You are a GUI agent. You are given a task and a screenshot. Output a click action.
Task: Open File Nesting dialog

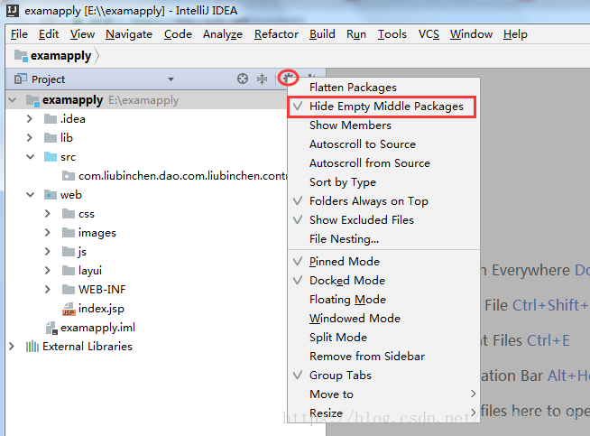383,239
